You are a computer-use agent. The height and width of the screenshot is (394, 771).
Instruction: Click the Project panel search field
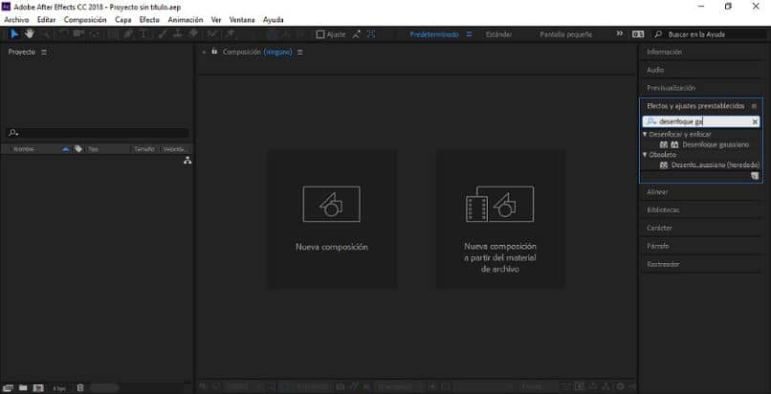pos(98,133)
